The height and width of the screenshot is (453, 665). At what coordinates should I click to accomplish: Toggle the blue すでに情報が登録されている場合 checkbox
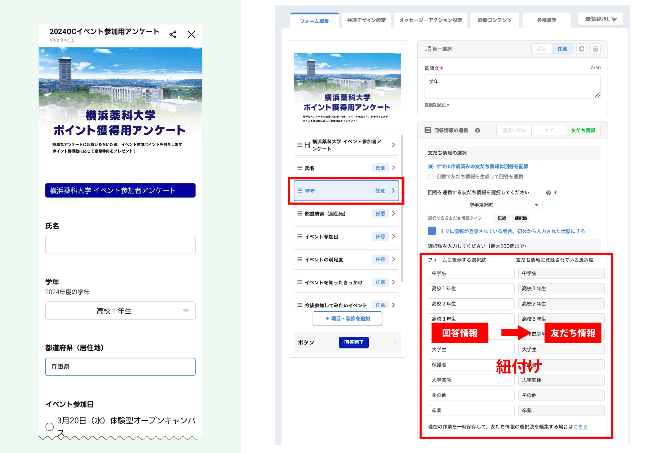click(x=432, y=231)
